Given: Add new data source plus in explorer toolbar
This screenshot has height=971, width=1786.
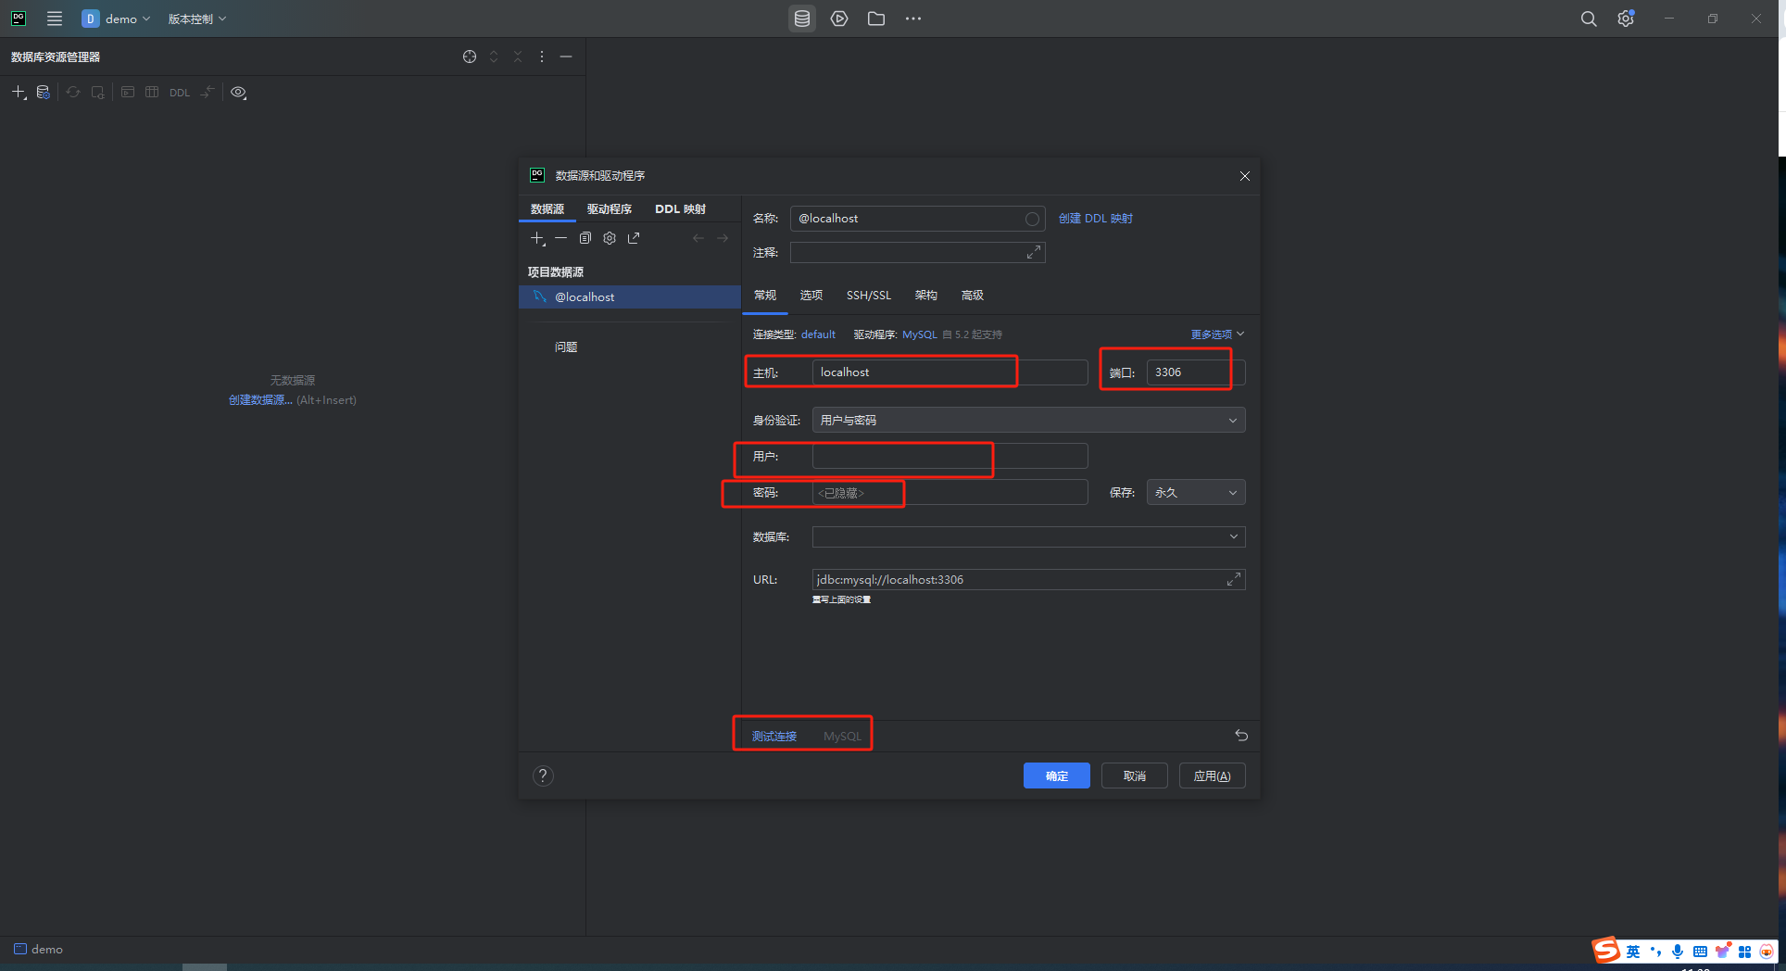Looking at the screenshot, I should click(19, 92).
